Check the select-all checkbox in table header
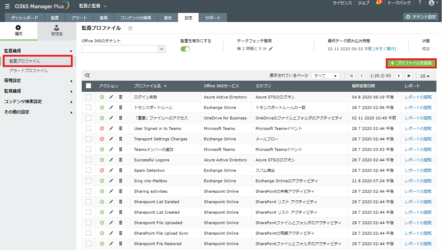Screen dimensions: 442x250 coord(88,86)
